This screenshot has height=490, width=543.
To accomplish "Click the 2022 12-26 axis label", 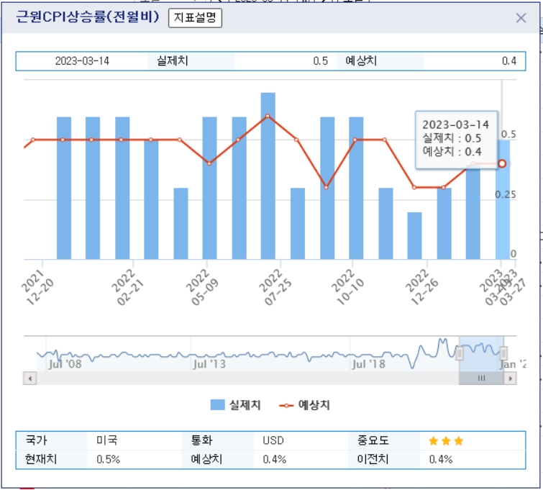I will pos(421,288).
